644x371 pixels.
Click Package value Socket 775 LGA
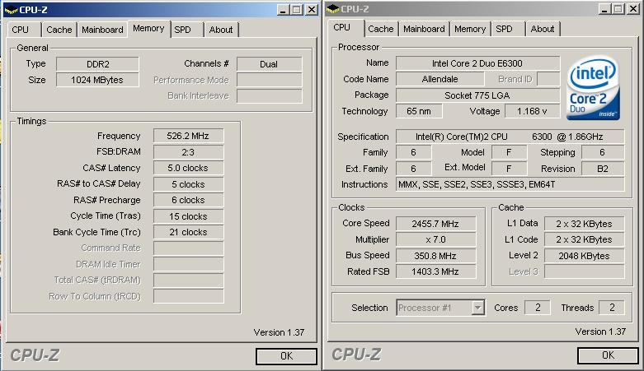pyautogui.click(x=477, y=95)
